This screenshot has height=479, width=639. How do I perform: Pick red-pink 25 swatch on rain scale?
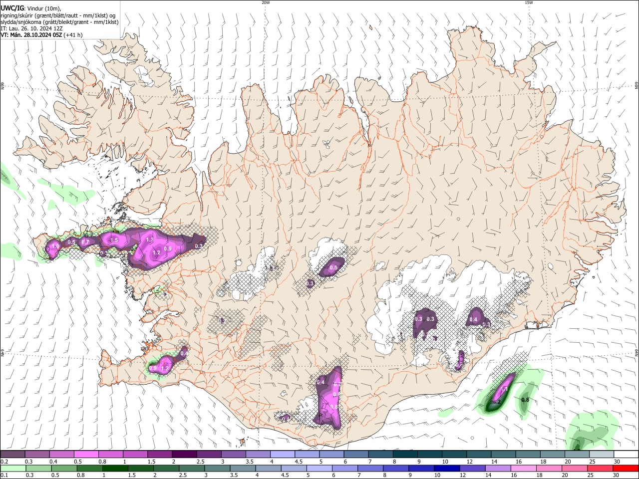point(600,469)
